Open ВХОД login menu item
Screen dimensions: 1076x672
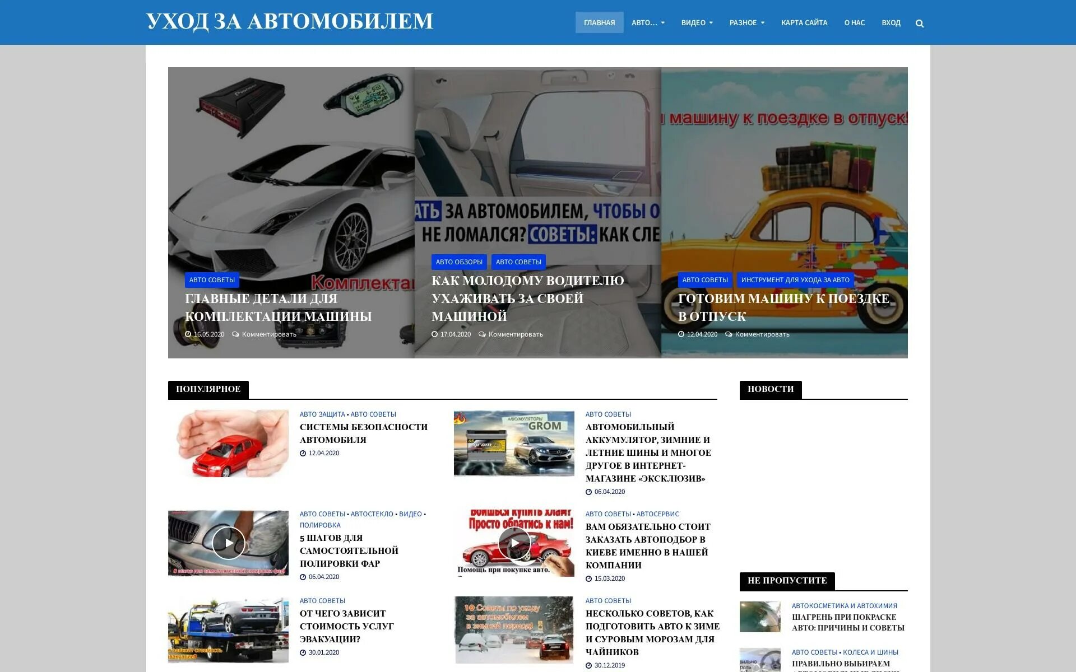tap(891, 22)
